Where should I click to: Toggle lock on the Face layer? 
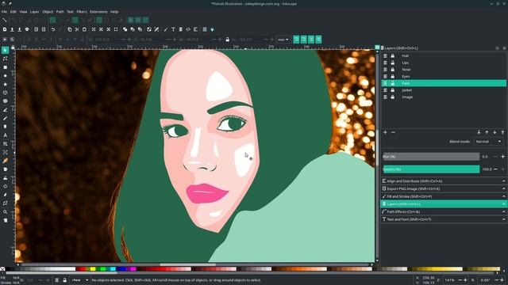pos(392,83)
